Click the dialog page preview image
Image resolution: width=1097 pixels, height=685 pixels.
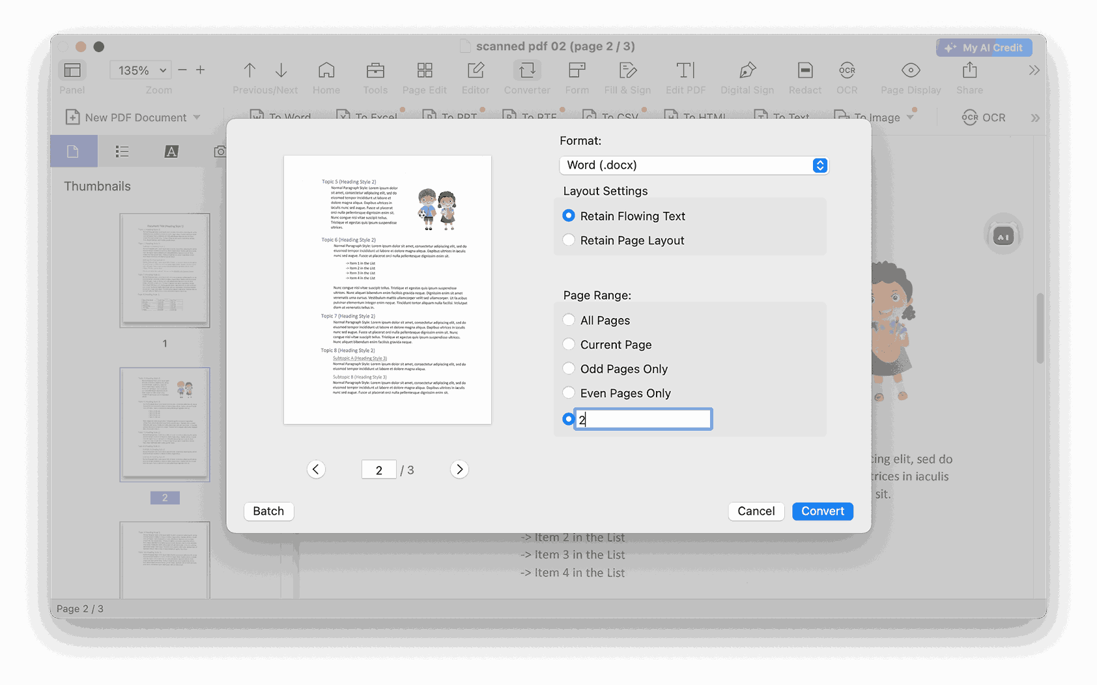(x=388, y=289)
